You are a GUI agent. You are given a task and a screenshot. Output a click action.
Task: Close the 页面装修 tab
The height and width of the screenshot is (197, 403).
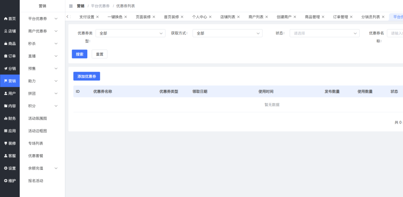coord(154,17)
